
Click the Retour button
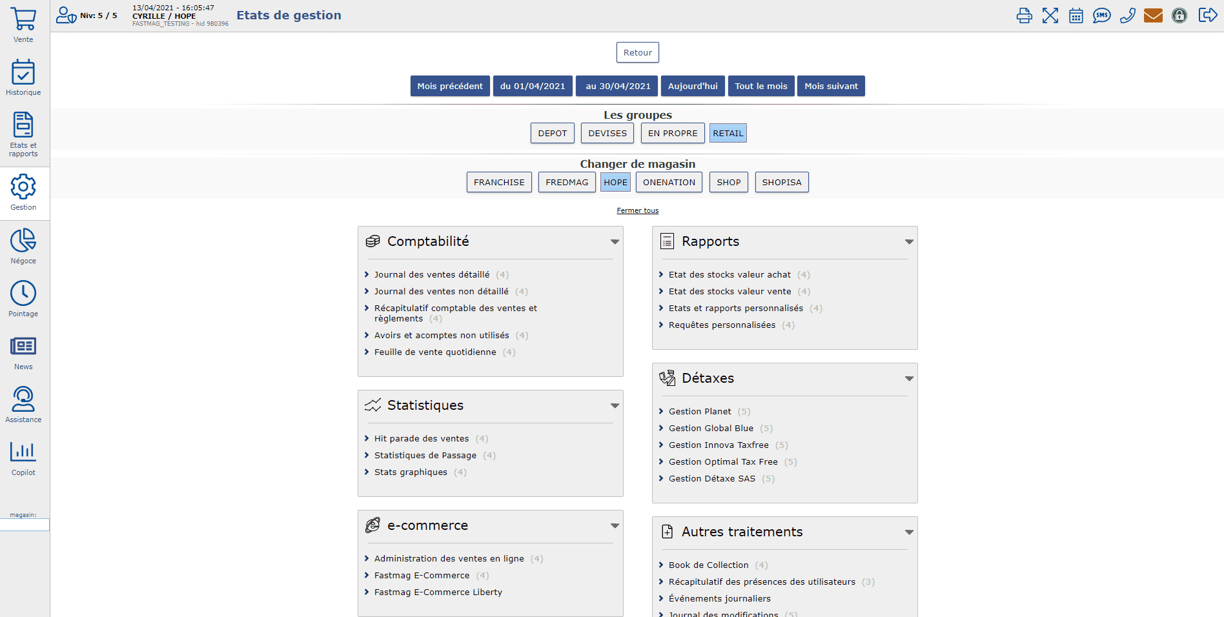coord(637,52)
